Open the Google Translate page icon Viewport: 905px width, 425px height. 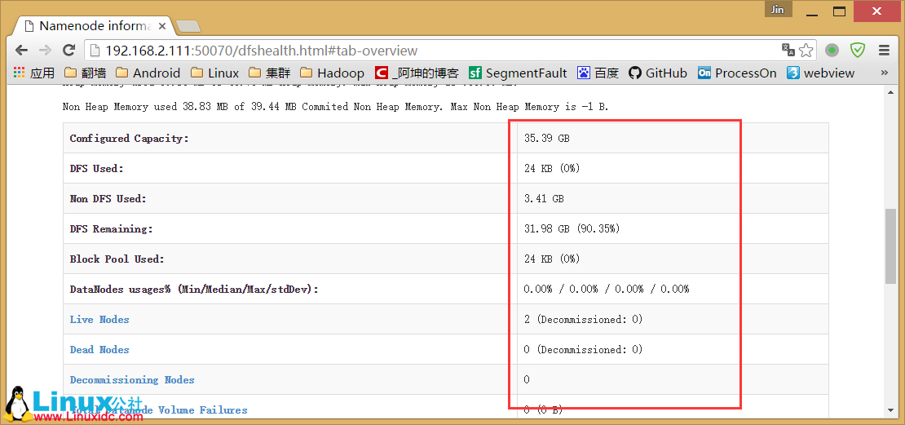788,51
